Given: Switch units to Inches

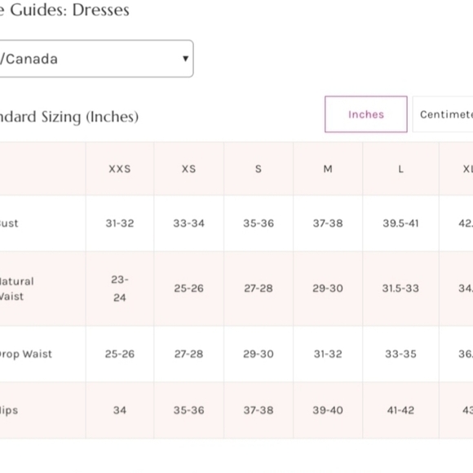Looking at the screenshot, I should tap(366, 114).
